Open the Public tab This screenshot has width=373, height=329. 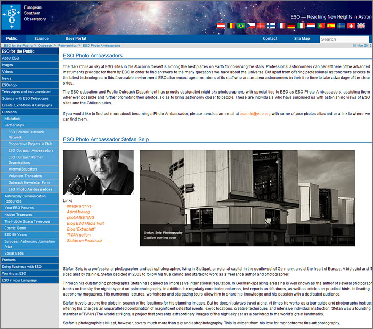point(12,38)
